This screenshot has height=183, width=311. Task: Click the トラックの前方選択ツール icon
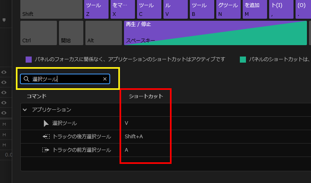pyautogui.click(x=46, y=150)
